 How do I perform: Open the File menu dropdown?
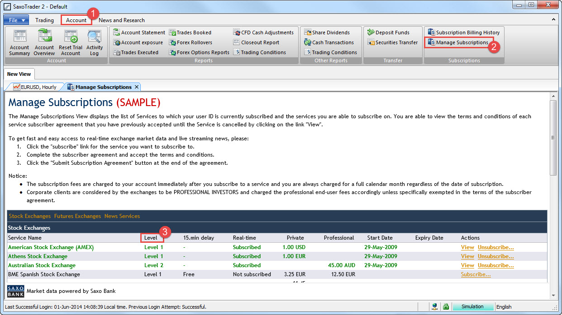coord(16,20)
